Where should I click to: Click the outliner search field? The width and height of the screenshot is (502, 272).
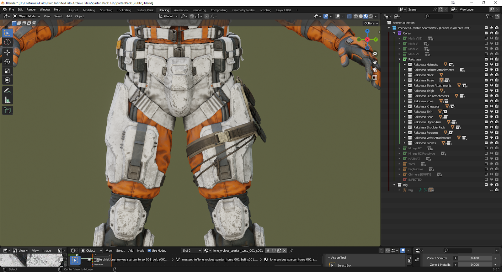point(438,16)
